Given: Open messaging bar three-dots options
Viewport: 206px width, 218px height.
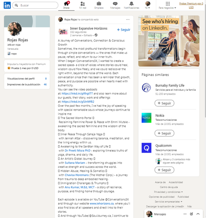Looking at the screenshot, I should point(185,214).
